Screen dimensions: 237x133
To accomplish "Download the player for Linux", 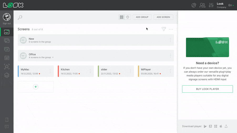I will click(x=226, y=126).
